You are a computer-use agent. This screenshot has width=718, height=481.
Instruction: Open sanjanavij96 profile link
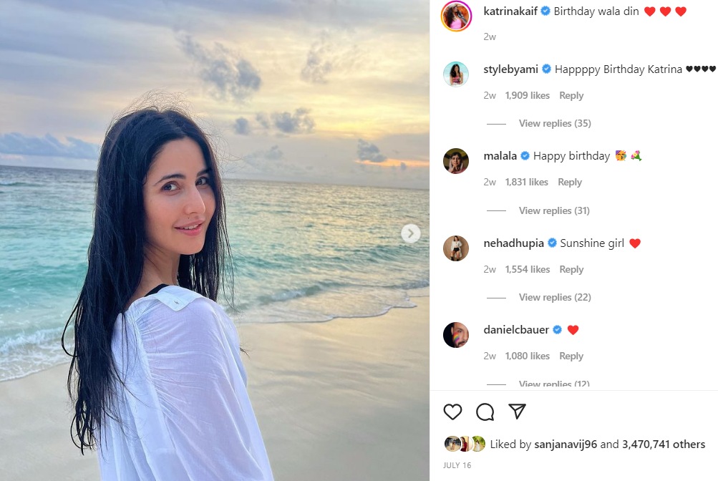click(566, 444)
